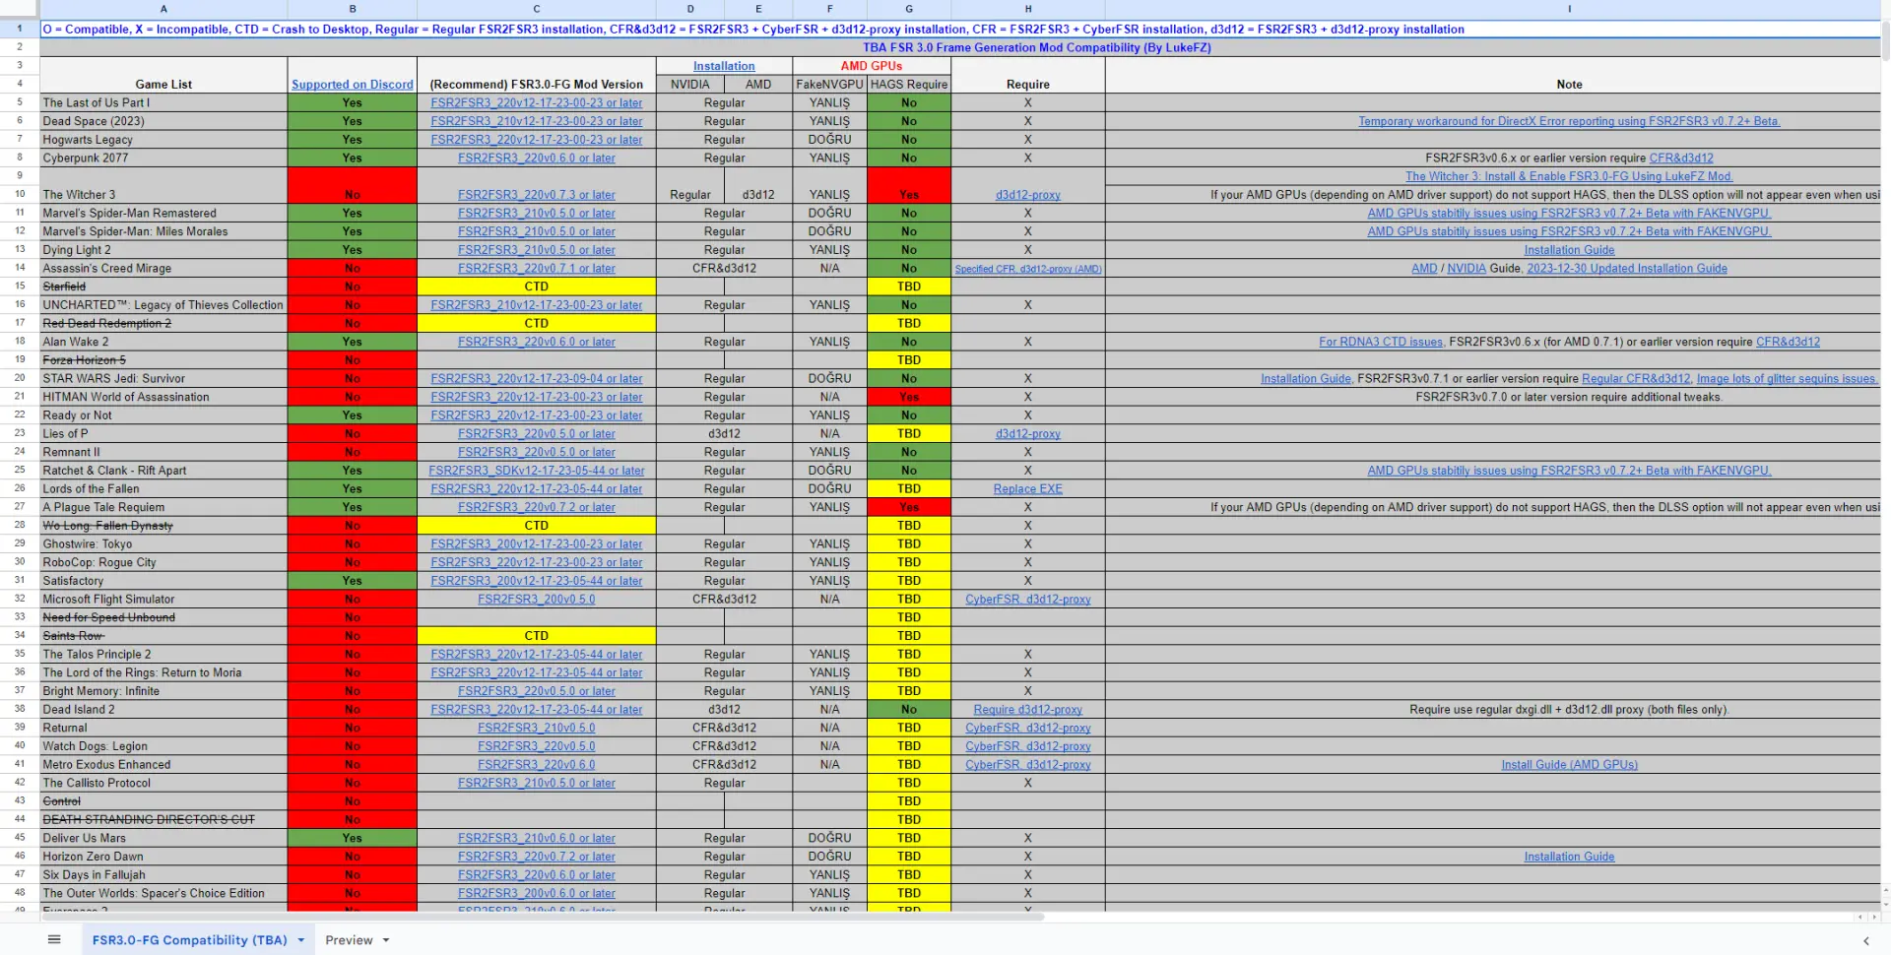Select The Outer Worlds: Spacer's Choice Edition cell
The height and width of the screenshot is (955, 1891).
[163, 893]
